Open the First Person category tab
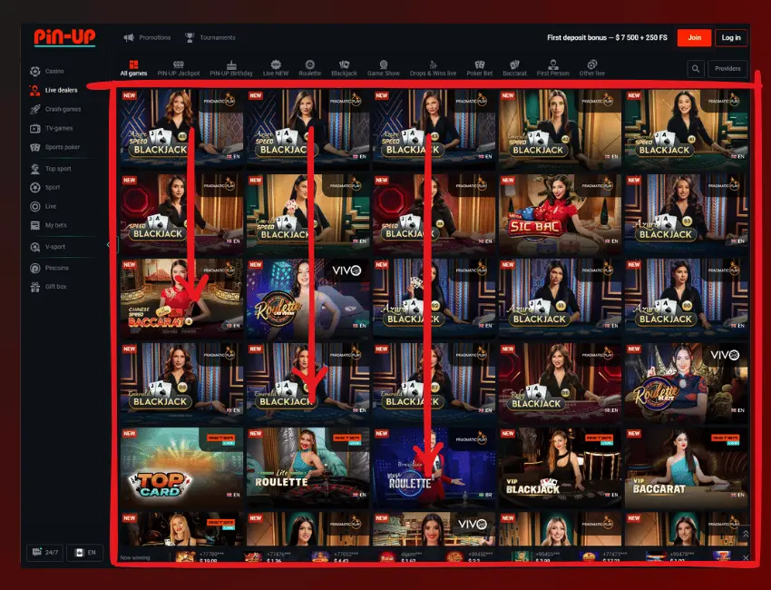The height and width of the screenshot is (590, 771). 552,68
